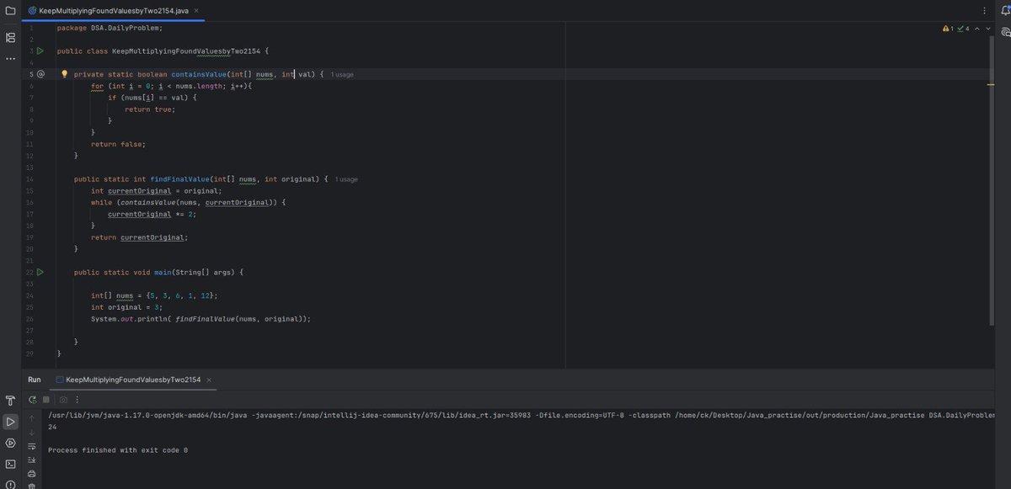This screenshot has height=489, width=1011.
Task: Select KeepMultiplyingFoundValuesbyTwo2154 run configuration tab
Action: 133,380
